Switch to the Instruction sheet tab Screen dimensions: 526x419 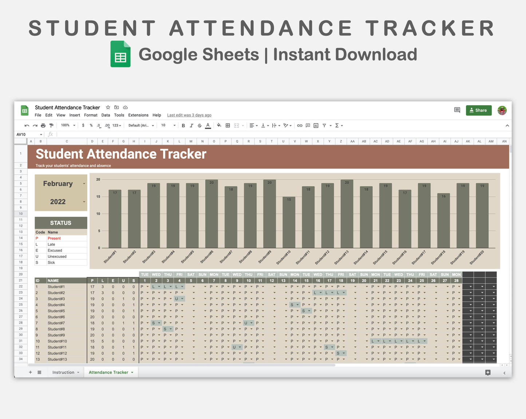click(63, 372)
